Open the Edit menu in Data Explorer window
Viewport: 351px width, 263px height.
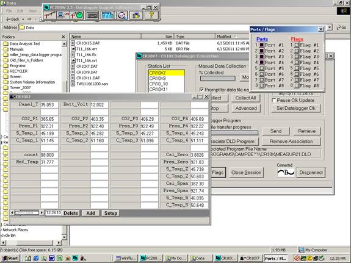click(20, 11)
